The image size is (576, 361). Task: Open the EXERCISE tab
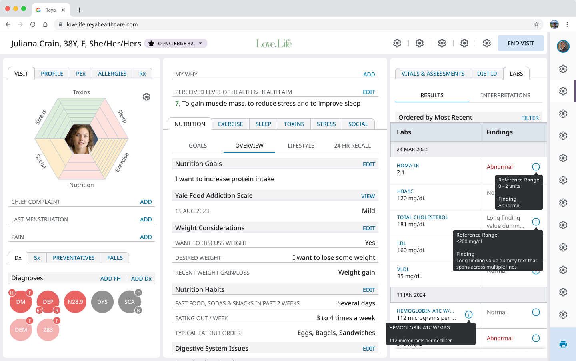pyautogui.click(x=230, y=124)
